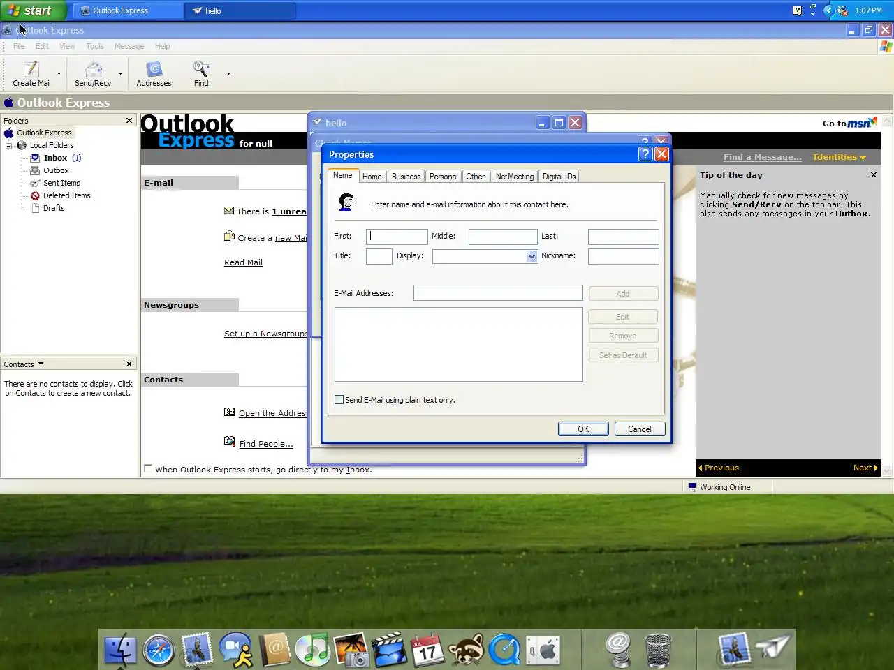Show the Previous tip
Viewport: 894px width, 670px height.
click(x=718, y=468)
